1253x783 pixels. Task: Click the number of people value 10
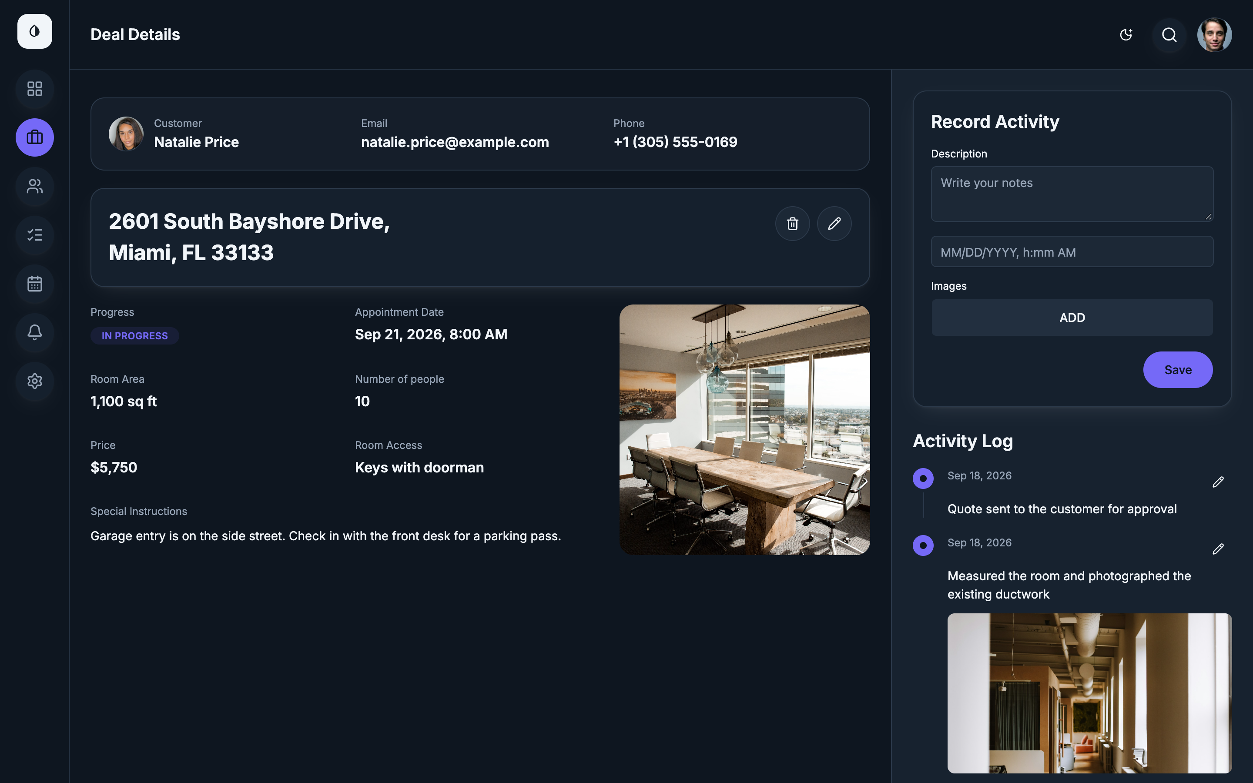[x=362, y=402]
